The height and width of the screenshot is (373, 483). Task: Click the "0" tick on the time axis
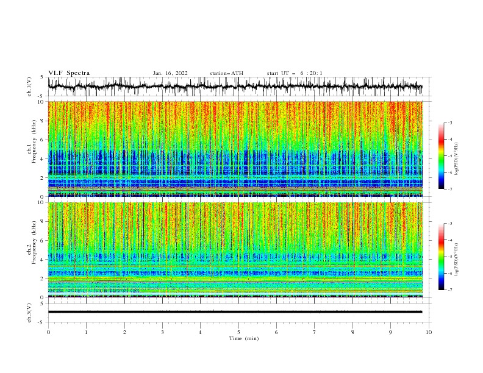tap(48, 332)
